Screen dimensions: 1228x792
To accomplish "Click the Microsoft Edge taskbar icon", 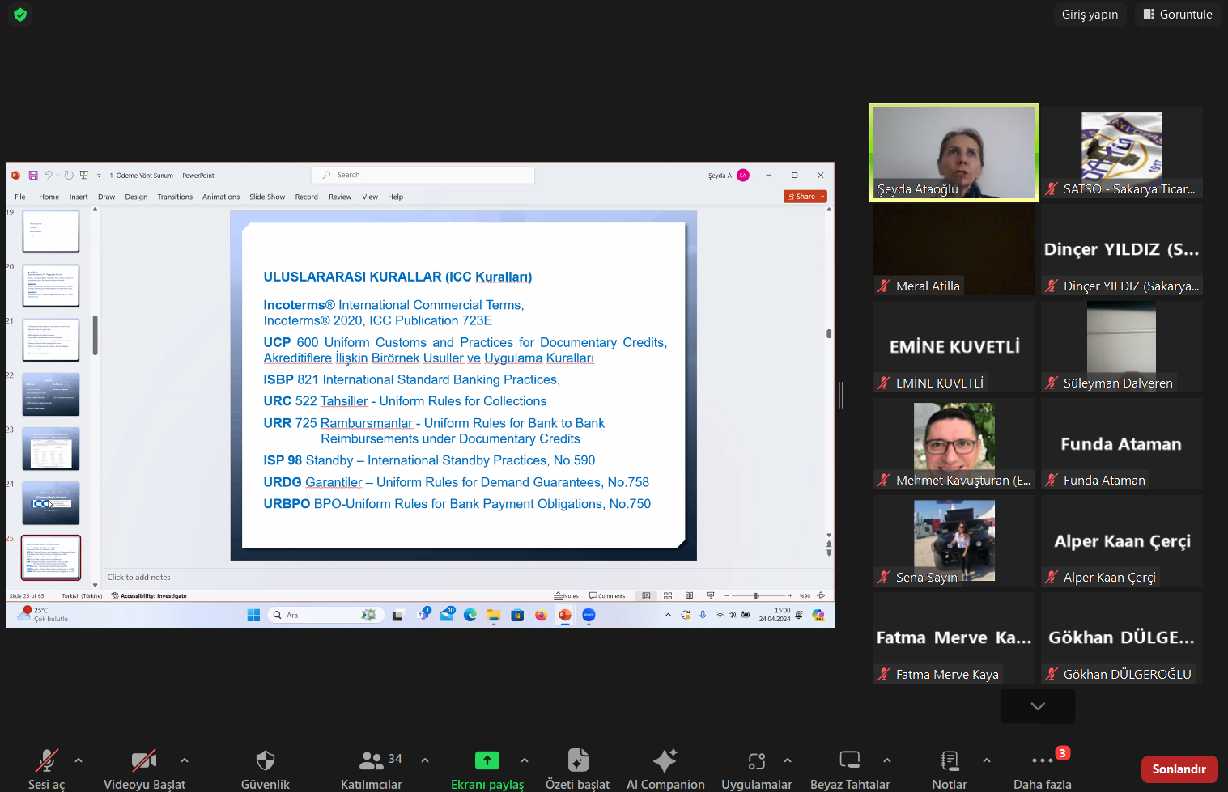I will pyautogui.click(x=470, y=615).
